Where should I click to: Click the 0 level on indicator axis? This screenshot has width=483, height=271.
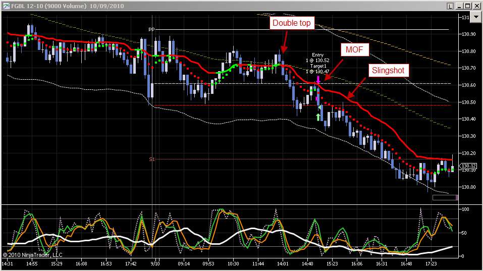tap(463, 256)
